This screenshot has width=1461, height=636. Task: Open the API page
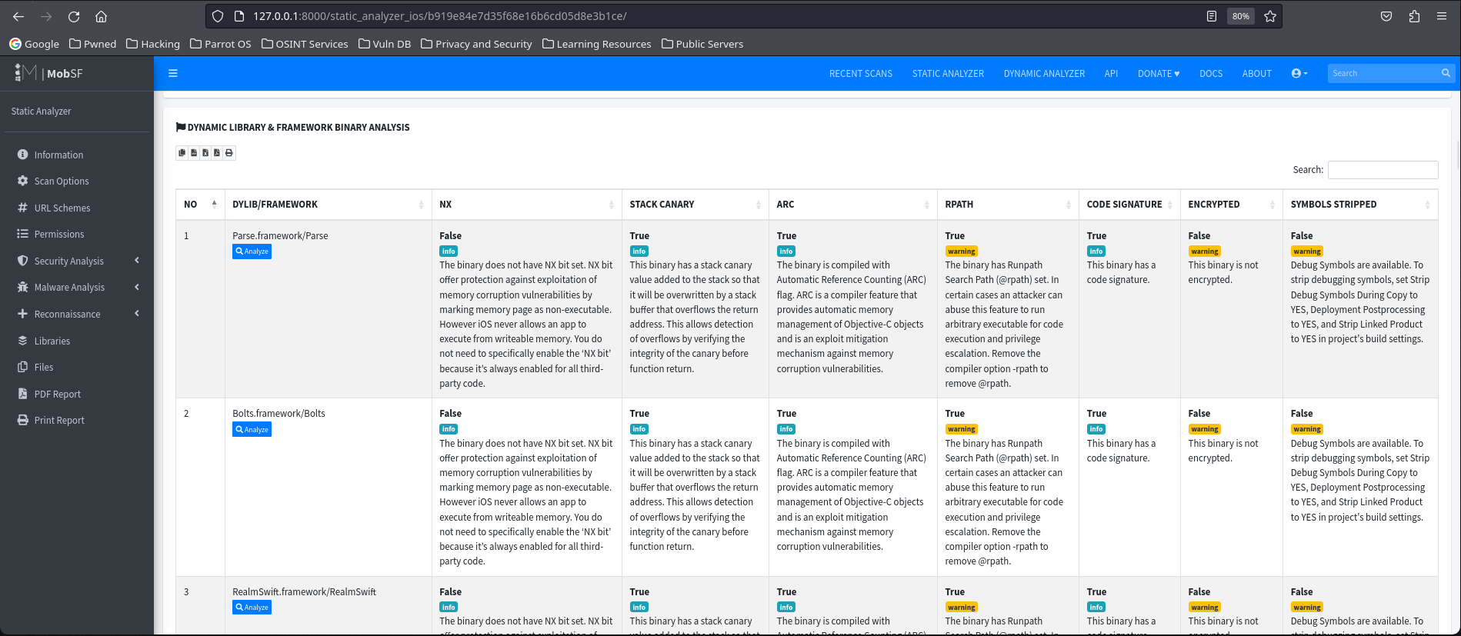pos(1111,74)
